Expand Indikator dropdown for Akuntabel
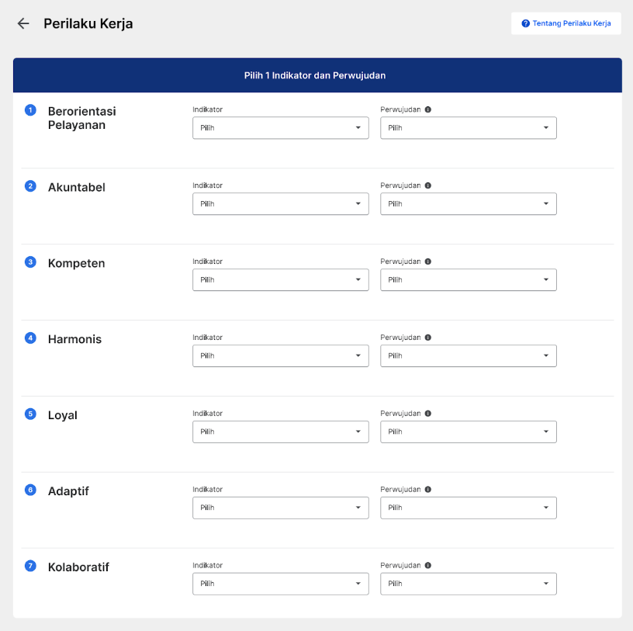Image resolution: width=633 pixels, height=631 pixels. point(281,203)
